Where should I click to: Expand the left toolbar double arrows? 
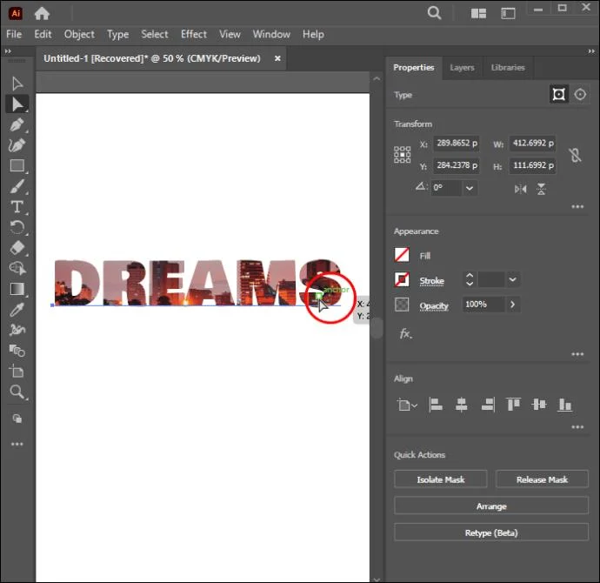(x=8, y=51)
